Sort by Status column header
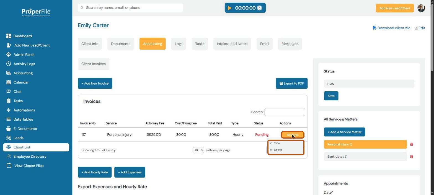Viewport: 434px width, 195px height. tap(259, 123)
